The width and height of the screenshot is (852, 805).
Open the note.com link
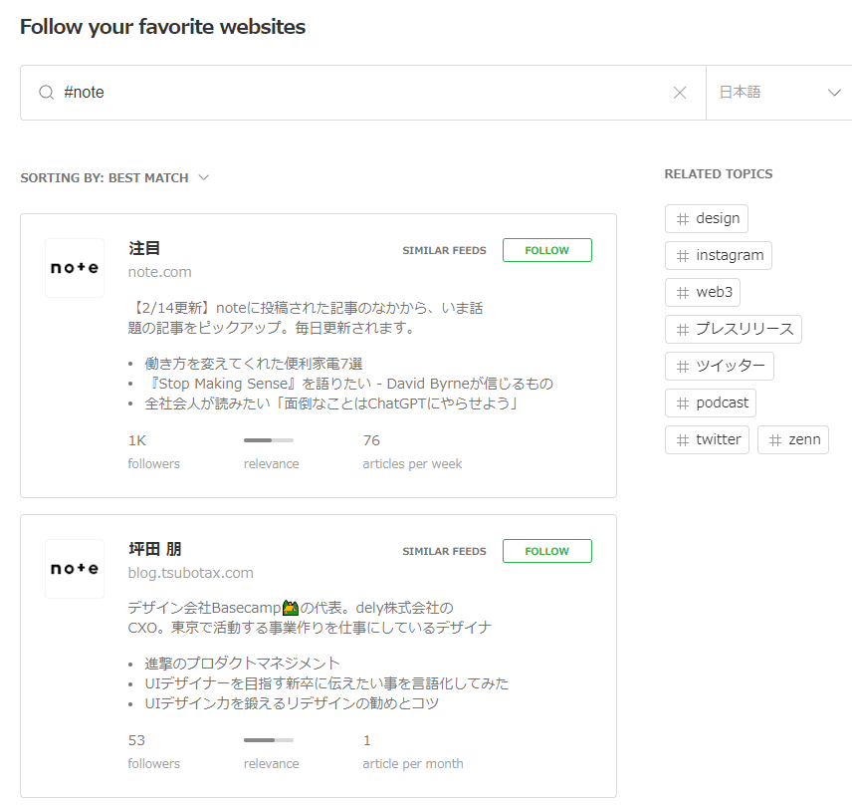point(159,272)
